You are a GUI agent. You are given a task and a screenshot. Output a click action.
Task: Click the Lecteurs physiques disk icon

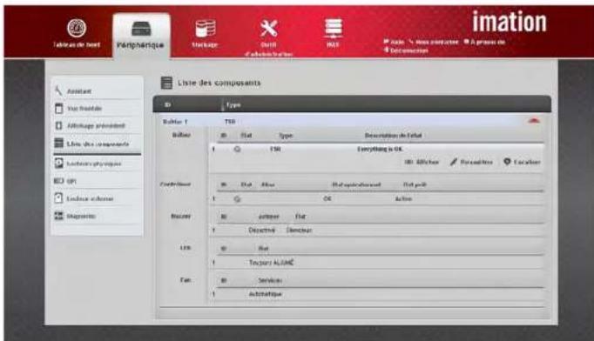58,164
